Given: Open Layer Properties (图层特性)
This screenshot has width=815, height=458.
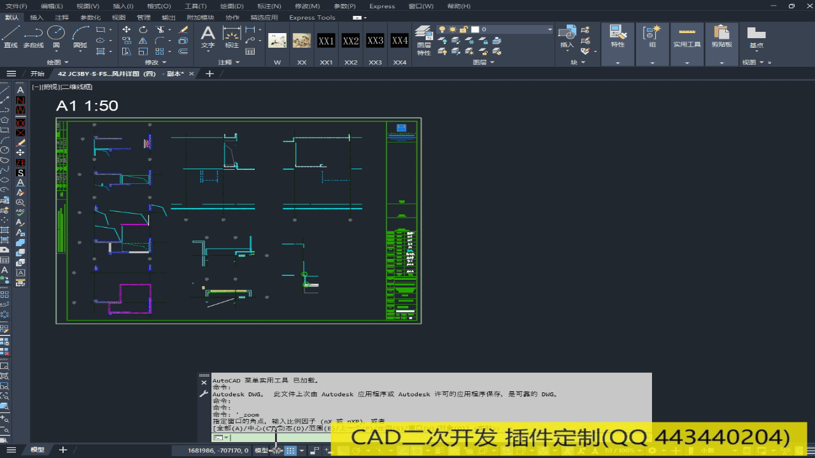Looking at the screenshot, I should pos(423,41).
